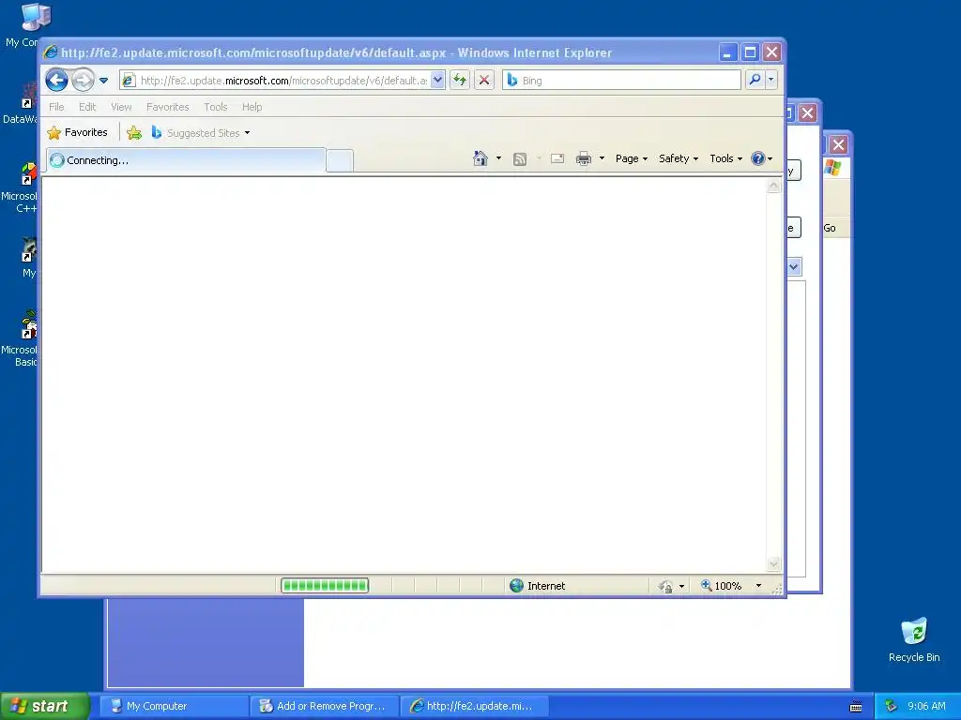
Task: Open the recent pages dropdown beside Forward
Action: (x=103, y=81)
